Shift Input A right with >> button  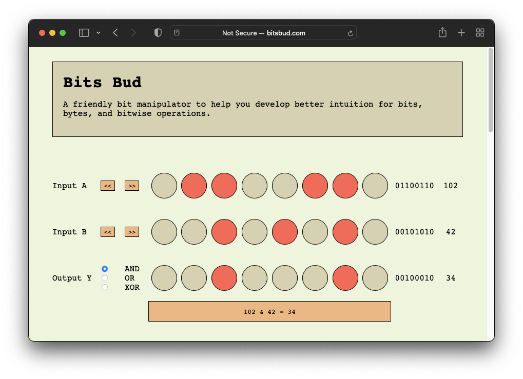point(132,186)
